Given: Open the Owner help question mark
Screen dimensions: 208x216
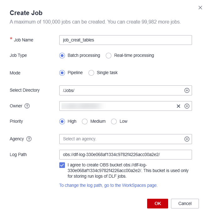Looking at the screenshot, I should click(27, 106).
